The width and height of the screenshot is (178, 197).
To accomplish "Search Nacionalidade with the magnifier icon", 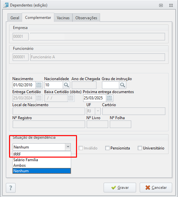I will (x=66, y=85).
